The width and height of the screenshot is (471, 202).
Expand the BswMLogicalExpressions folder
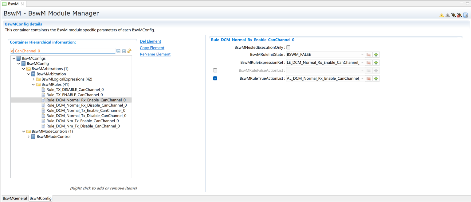(x=33, y=79)
